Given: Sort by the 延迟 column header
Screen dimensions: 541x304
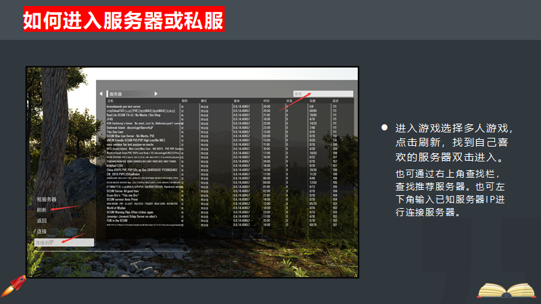Looking at the screenshot, I should click(335, 101).
